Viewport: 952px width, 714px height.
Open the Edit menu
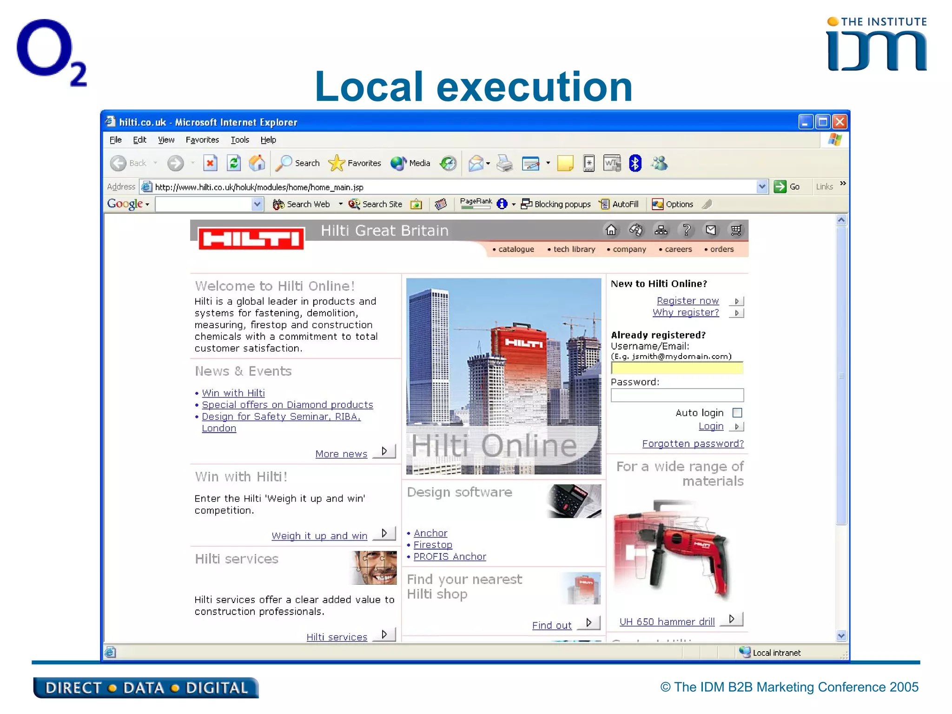(x=139, y=140)
